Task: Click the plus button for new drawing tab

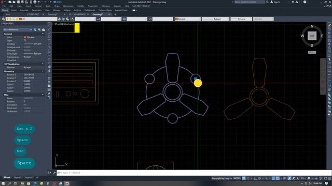Action: tap(115, 14)
